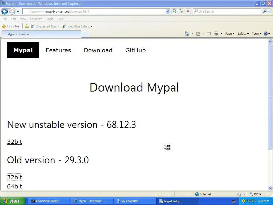273x205 pixels.
Task: Open the Help menu
Action: [60, 19]
